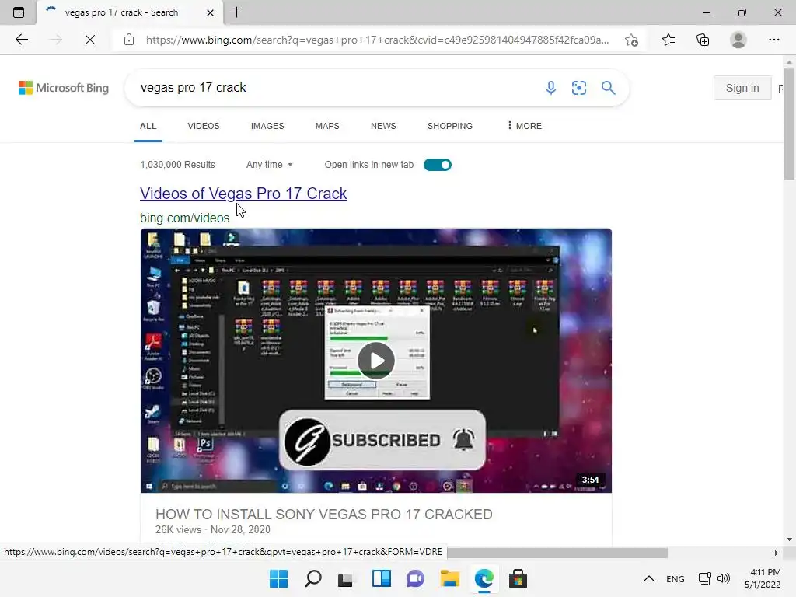The width and height of the screenshot is (796, 597).
Task: Open the Favorites list
Action: 669,40
